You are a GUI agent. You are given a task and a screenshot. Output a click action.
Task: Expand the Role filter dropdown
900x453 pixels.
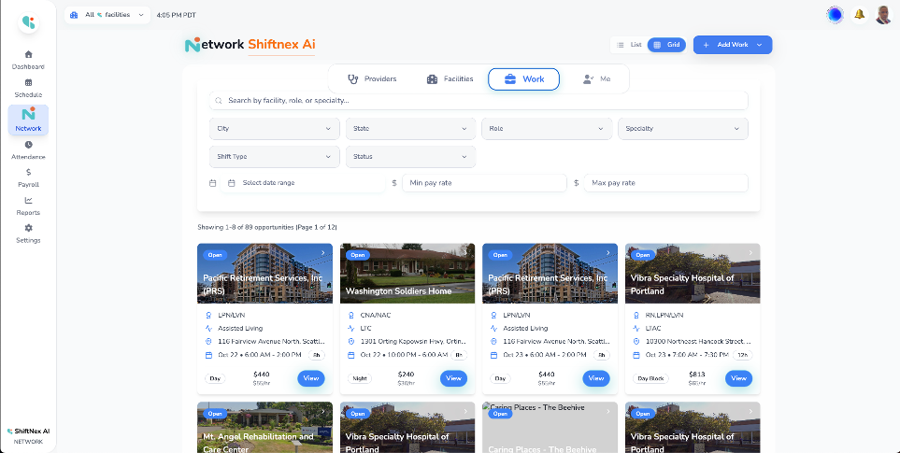click(547, 129)
